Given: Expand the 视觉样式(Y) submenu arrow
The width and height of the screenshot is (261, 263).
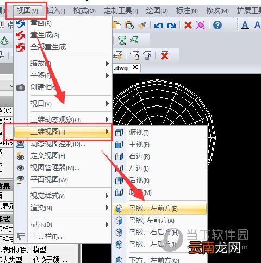Looking at the screenshot, I should (107, 196).
